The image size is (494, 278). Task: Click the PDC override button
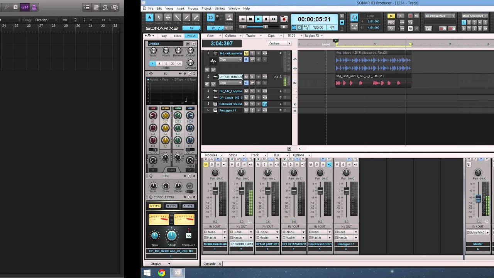[x=391, y=22]
